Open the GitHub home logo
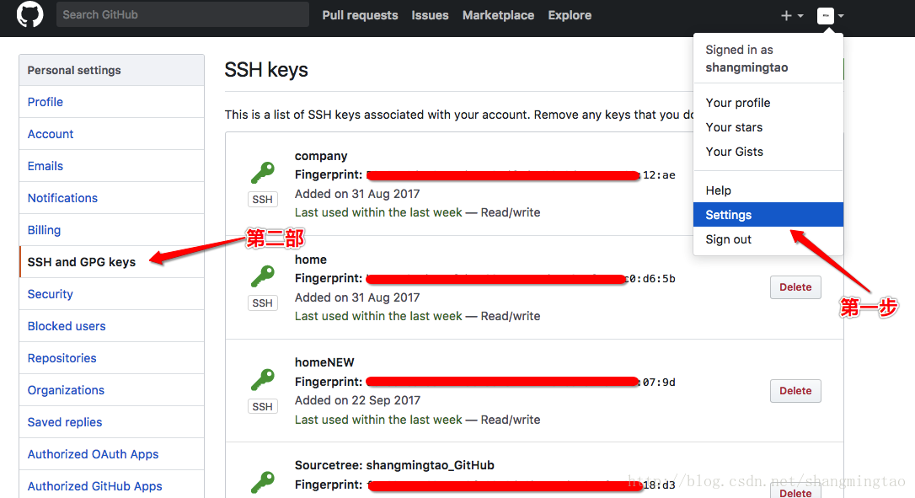The image size is (915, 498). 29,14
